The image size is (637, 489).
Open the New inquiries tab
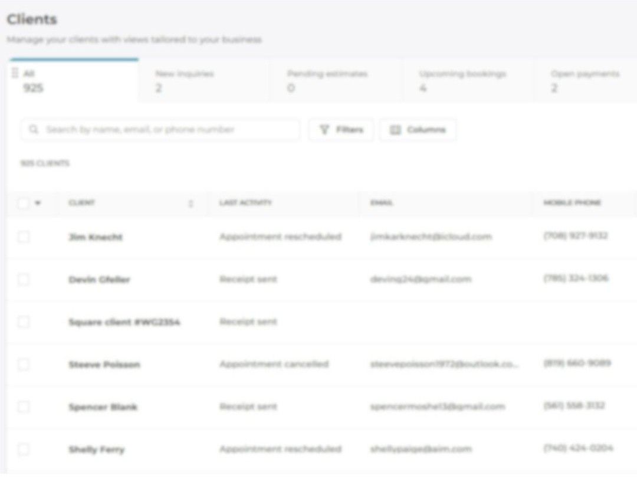[x=204, y=80]
